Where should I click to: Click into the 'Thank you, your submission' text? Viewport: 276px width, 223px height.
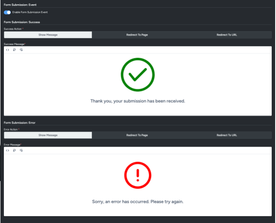(x=138, y=101)
